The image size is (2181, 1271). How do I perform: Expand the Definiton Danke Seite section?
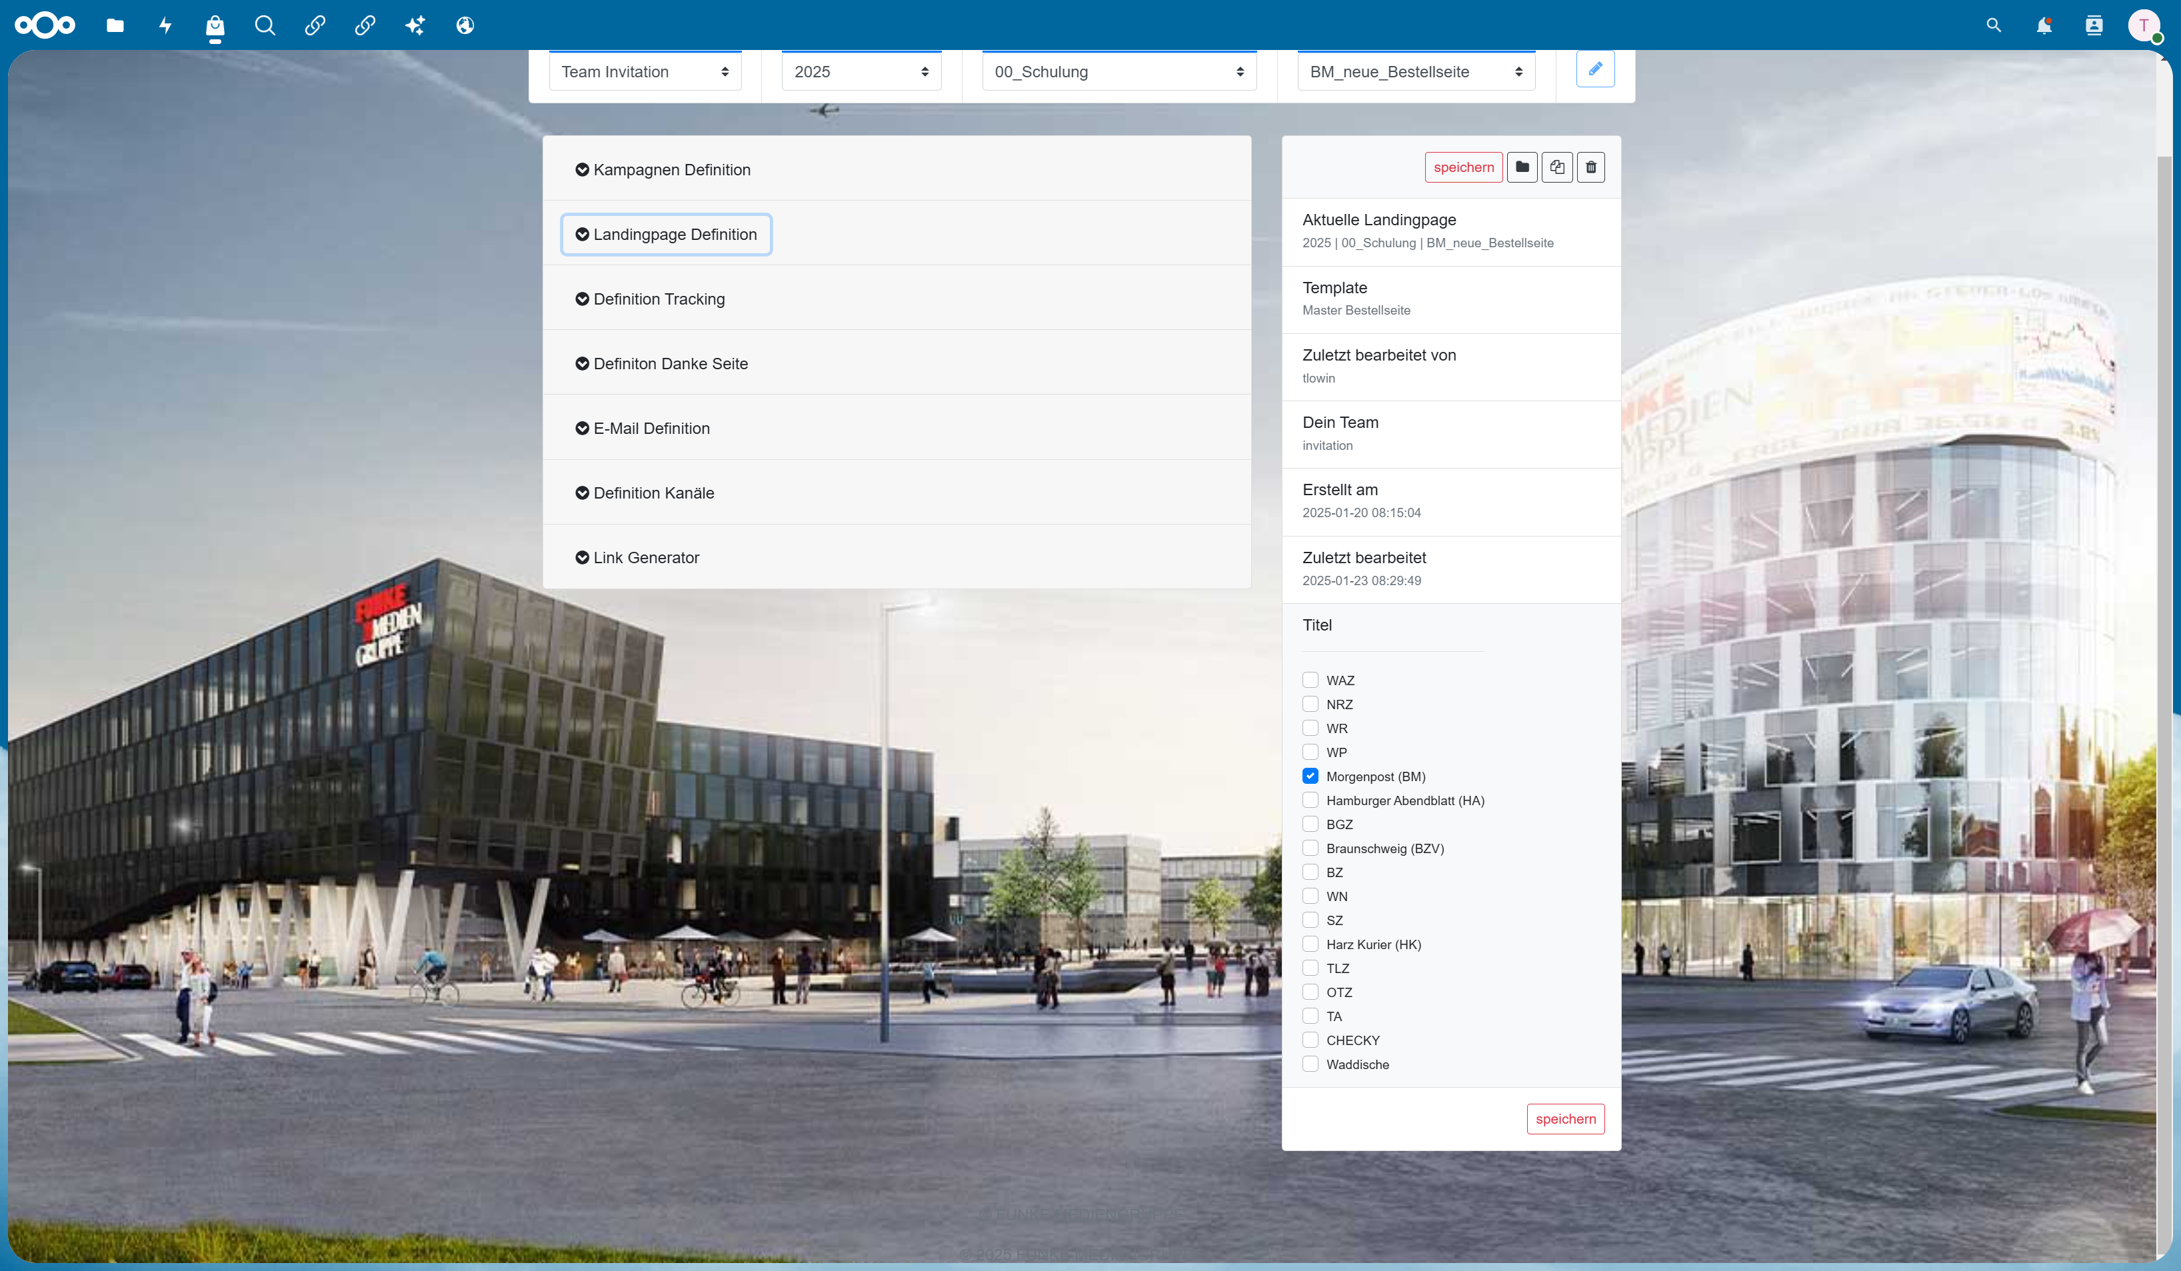coord(661,363)
